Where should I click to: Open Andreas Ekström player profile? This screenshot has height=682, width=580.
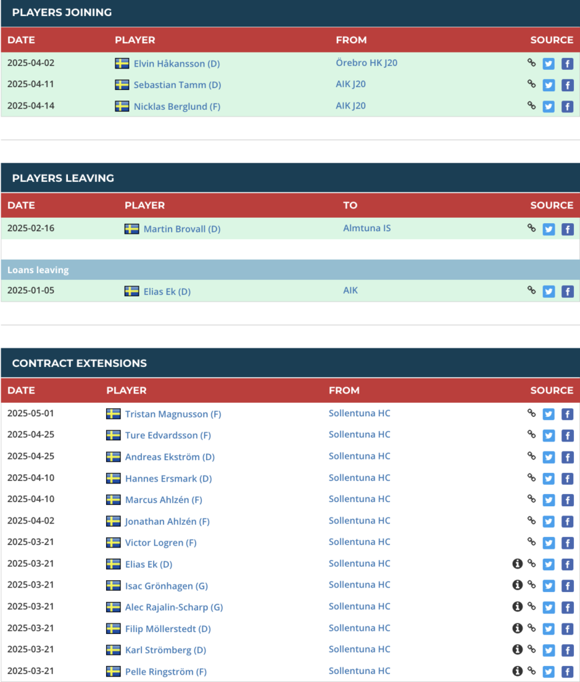coord(170,457)
